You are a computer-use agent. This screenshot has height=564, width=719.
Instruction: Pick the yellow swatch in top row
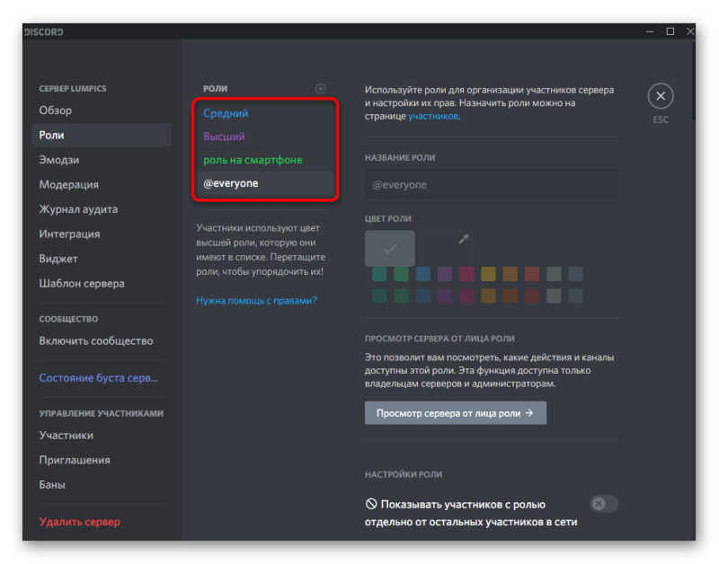pos(488,274)
